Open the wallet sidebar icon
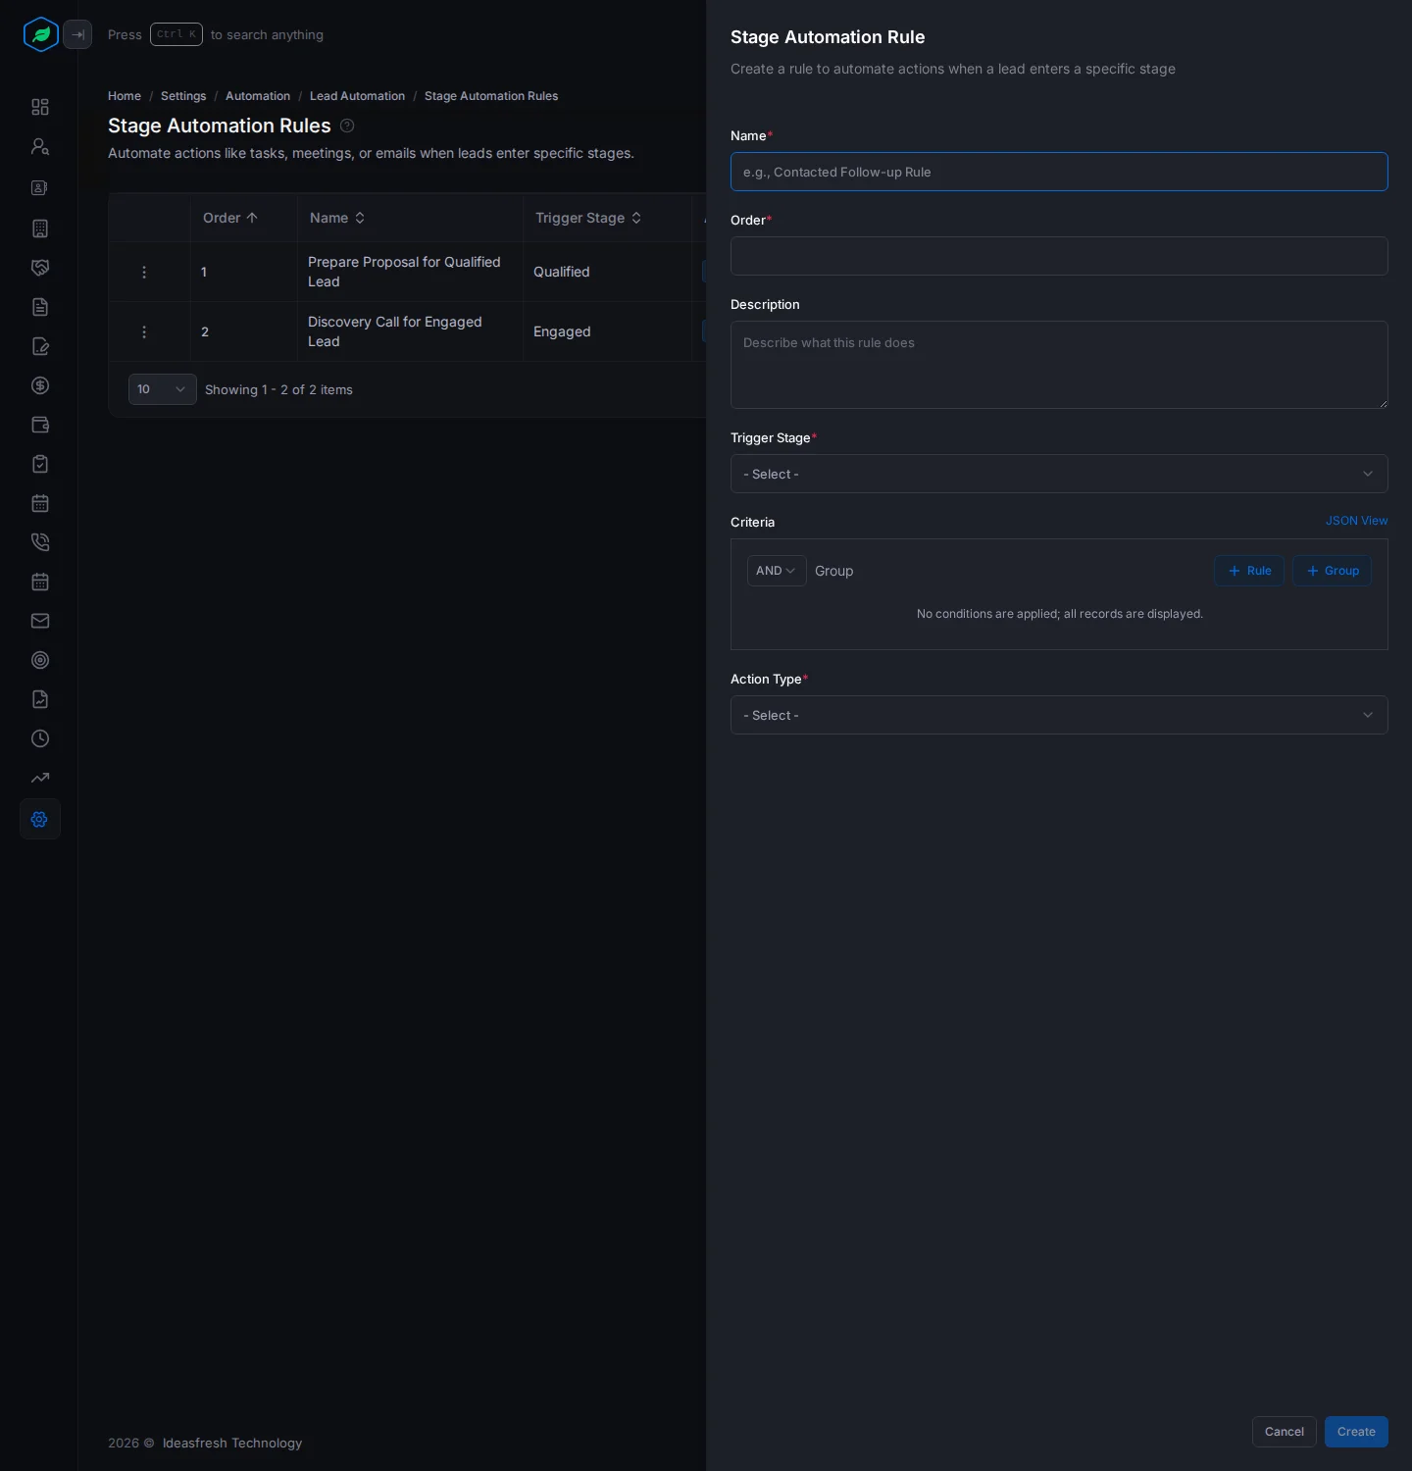 (x=40, y=425)
